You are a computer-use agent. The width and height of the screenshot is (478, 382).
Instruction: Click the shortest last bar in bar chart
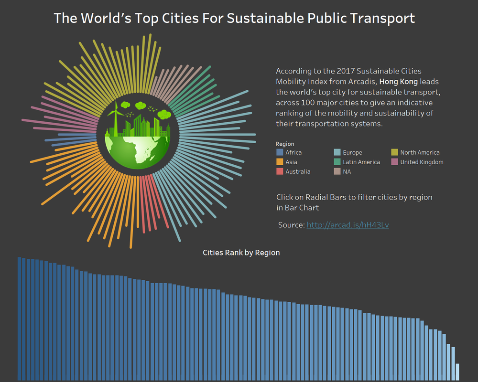[457, 371]
